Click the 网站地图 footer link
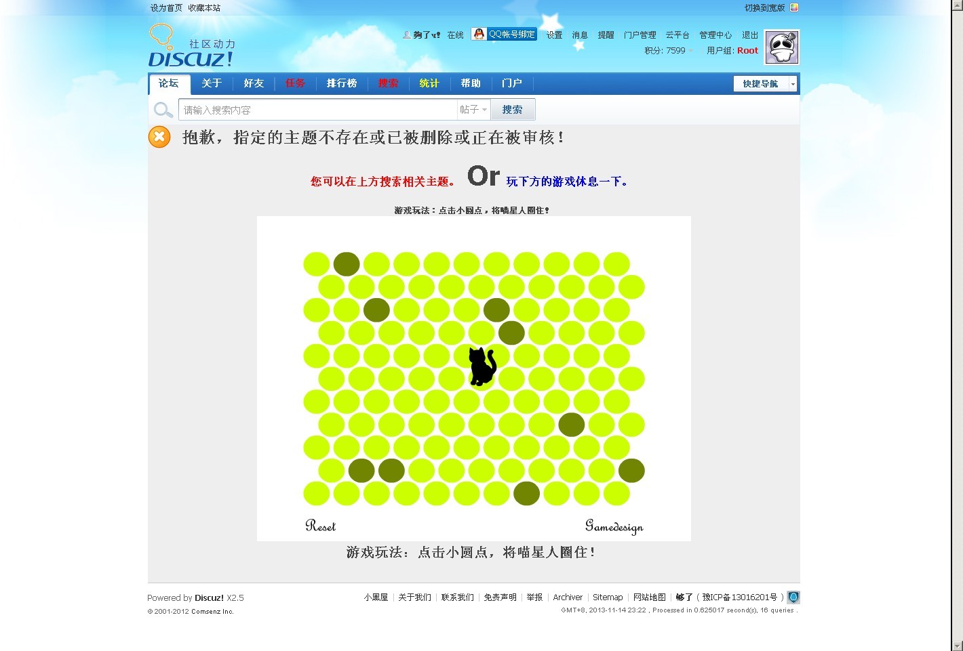The width and height of the screenshot is (963, 651). [650, 597]
